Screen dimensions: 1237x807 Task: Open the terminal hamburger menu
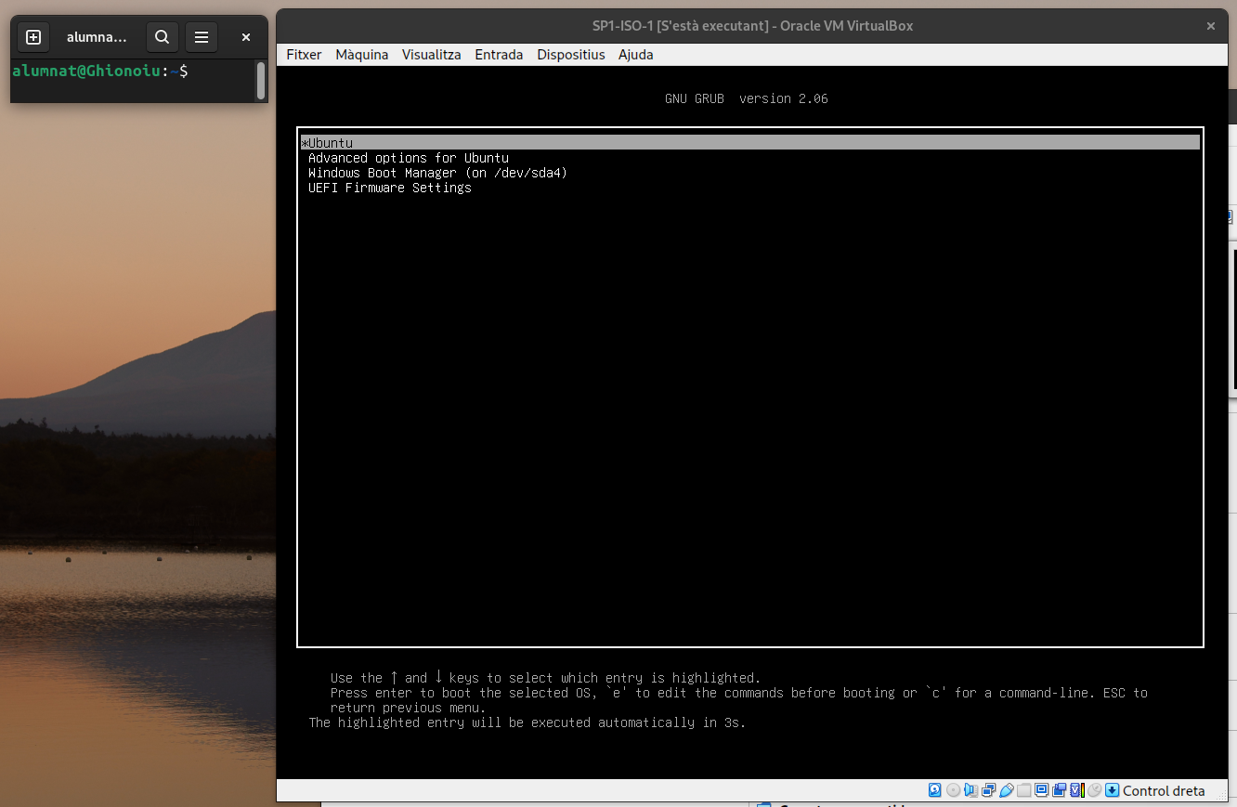tap(201, 37)
